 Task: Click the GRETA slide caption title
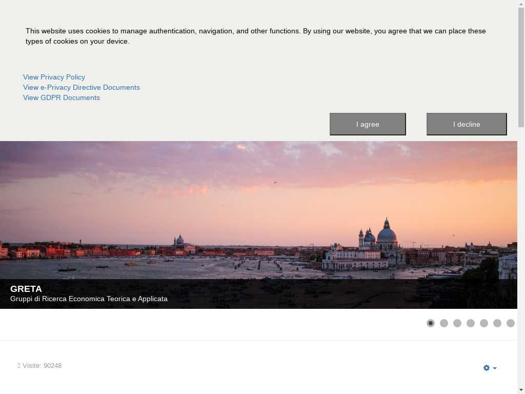(x=26, y=289)
